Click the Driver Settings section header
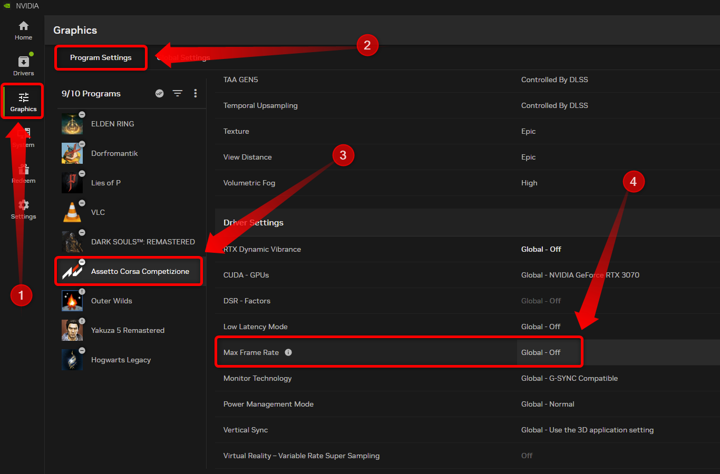 (254, 223)
